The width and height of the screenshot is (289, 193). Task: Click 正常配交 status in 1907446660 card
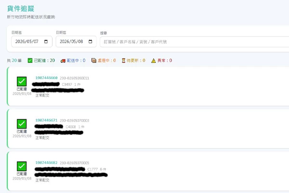pos(42,96)
